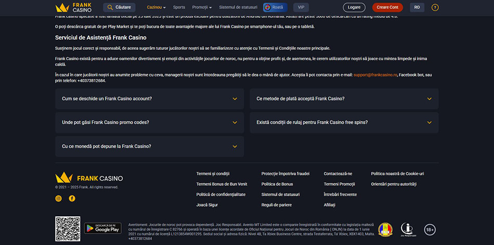Open footer Sistemul de statusuri link
This screenshot has height=245, width=494.
(x=280, y=194)
